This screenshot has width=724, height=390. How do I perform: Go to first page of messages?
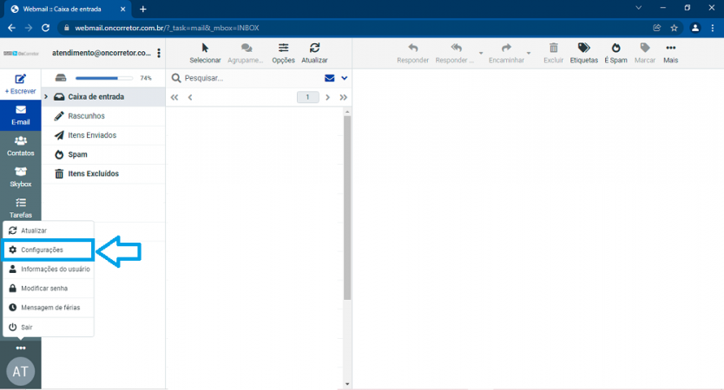coord(174,97)
